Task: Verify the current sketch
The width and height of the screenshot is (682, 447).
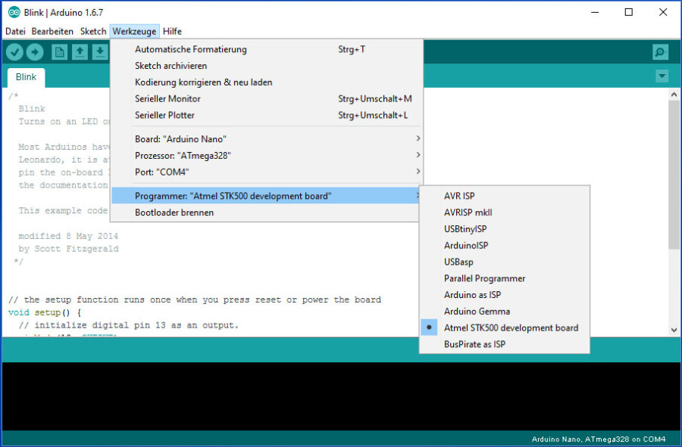Action: (x=14, y=51)
